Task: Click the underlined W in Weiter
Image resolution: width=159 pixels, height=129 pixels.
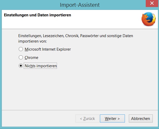Action: tap(107, 118)
